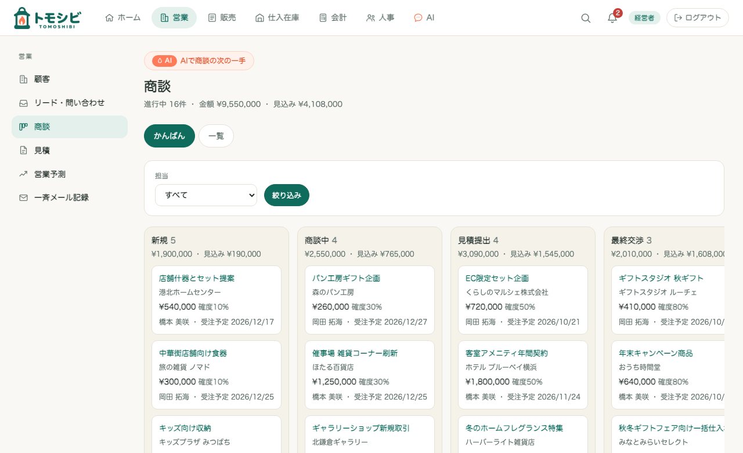Click the 経営者 role badge
This screenshot has width=743, height=453.
[x=644, y=18]
